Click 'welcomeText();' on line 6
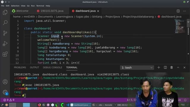The width and height of the screenshot is (190, 107). (x=49, y=40)
